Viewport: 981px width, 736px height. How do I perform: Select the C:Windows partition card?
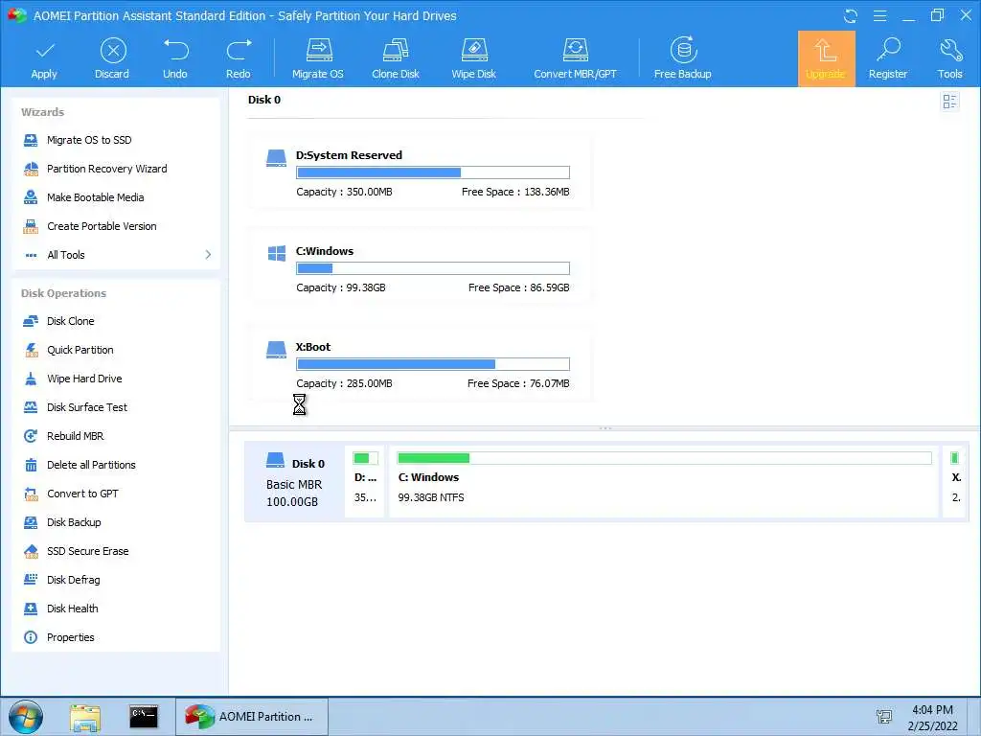421,268
